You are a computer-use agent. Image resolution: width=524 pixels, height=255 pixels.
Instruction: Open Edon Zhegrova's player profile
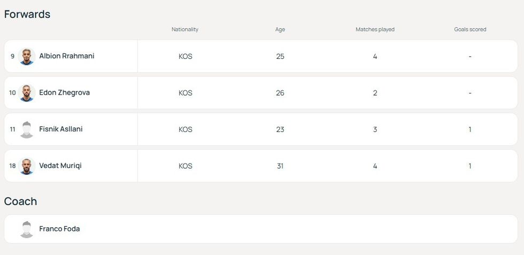64,92
